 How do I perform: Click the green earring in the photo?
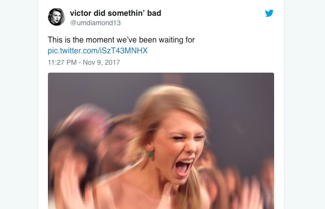click(151, 155)
